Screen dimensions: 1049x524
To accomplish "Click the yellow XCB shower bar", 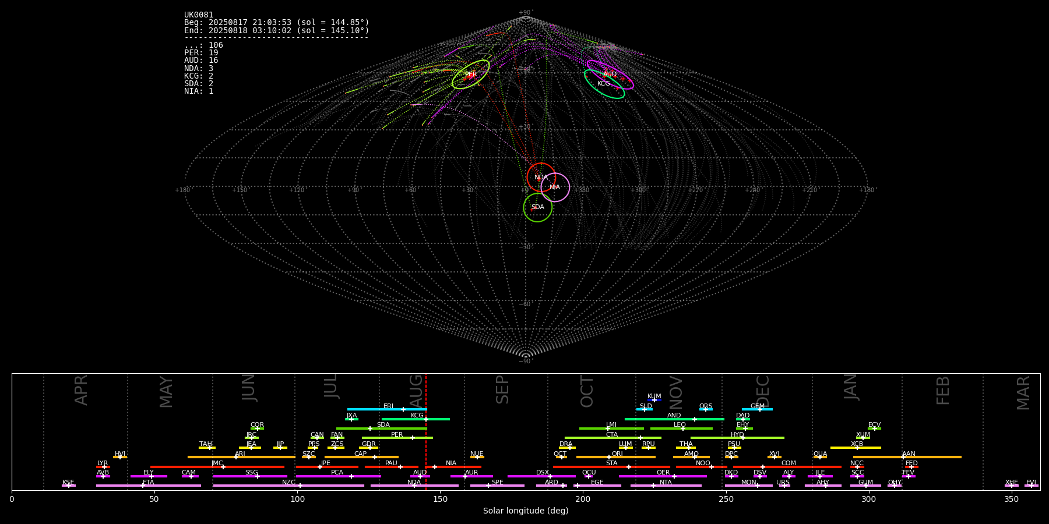I will [856, 448].
